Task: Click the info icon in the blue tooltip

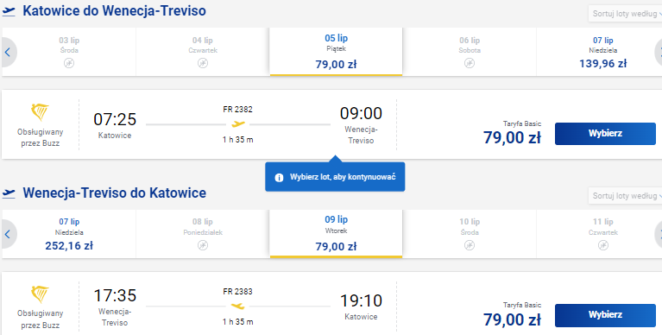Action: click(x=279, y=177)
